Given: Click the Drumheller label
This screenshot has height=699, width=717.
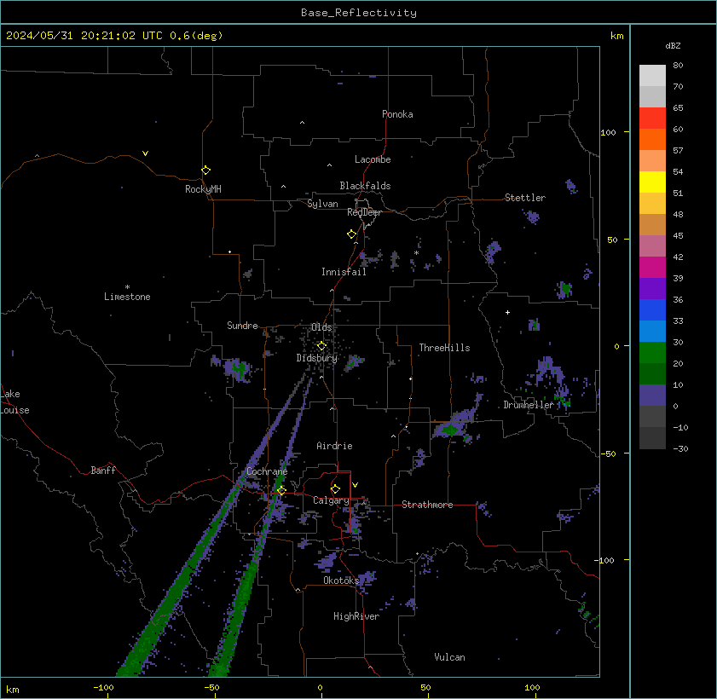Looking at the screenshot, I should click(528, 405).
